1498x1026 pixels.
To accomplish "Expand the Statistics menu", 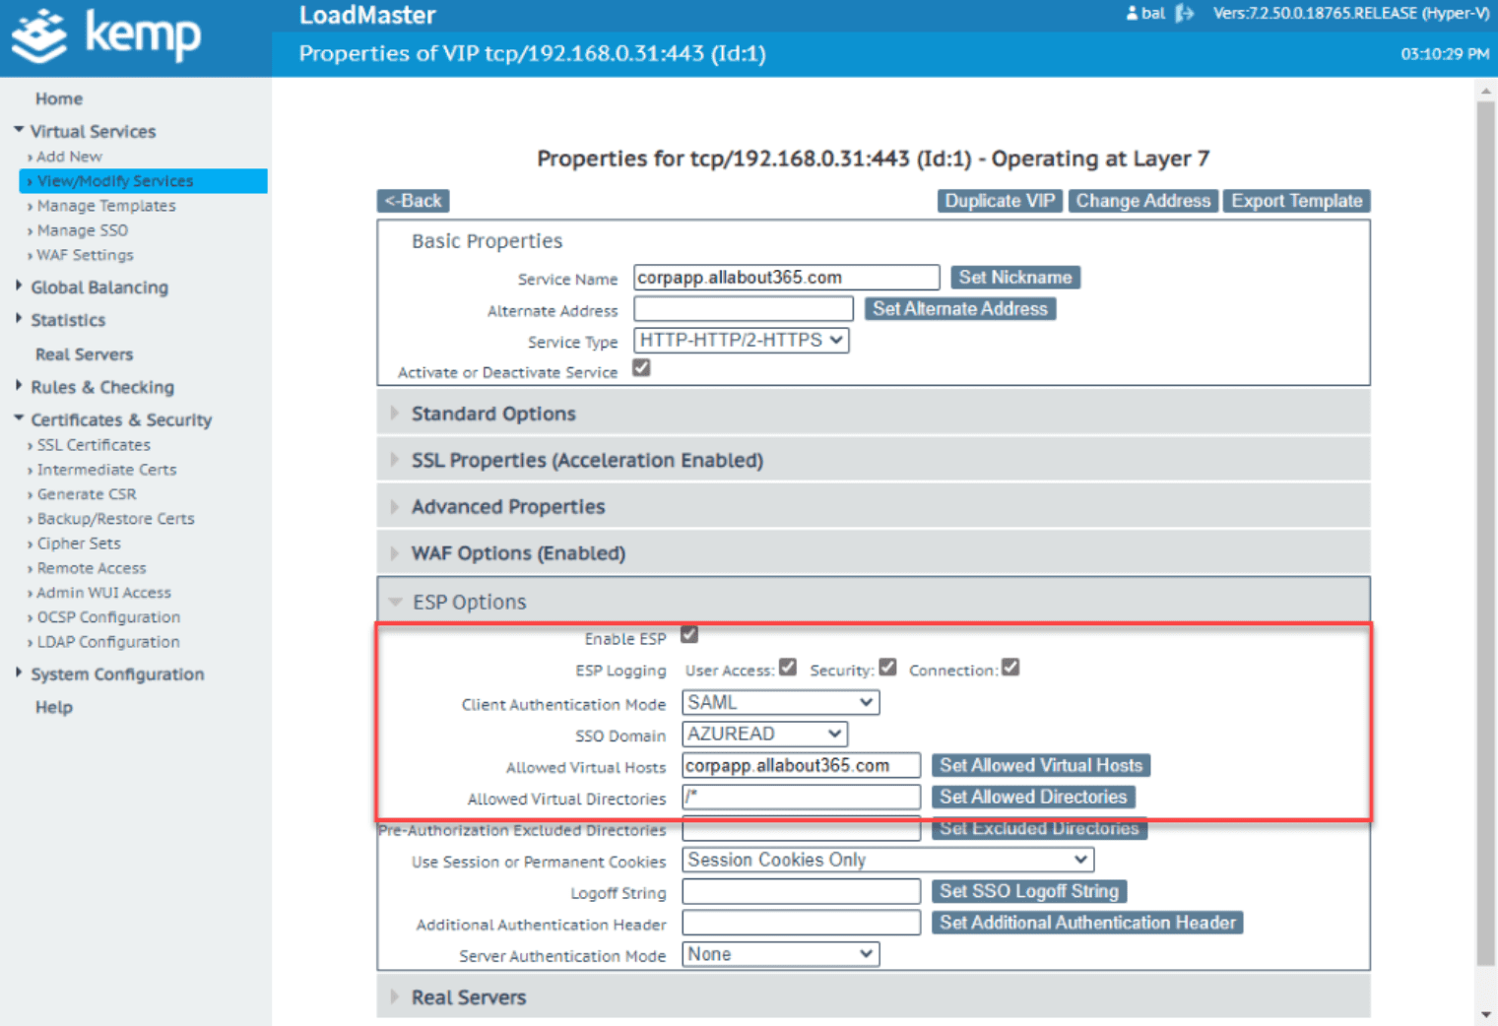I will click(67, 320).
